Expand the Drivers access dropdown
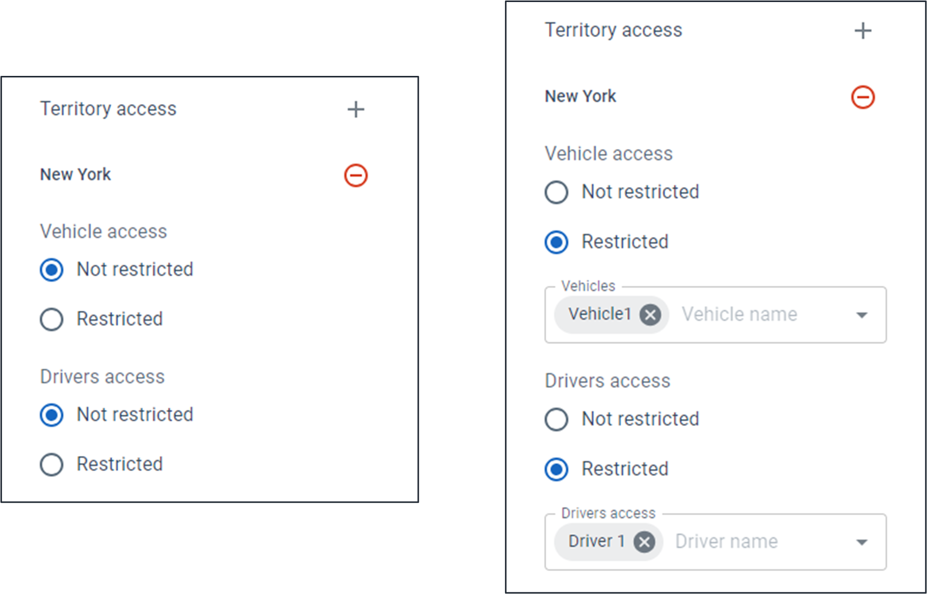The height and width of the screenshot is (594, 927). click(x=861, y=542)
